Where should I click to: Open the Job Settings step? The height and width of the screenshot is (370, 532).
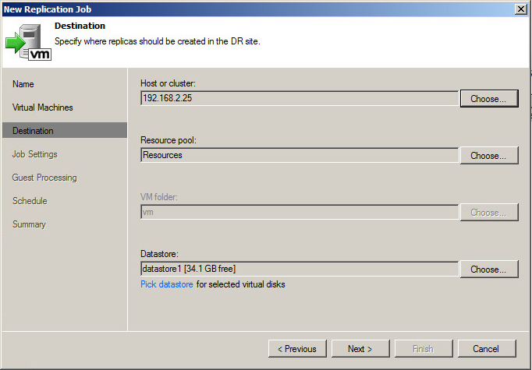coord(34,154)
